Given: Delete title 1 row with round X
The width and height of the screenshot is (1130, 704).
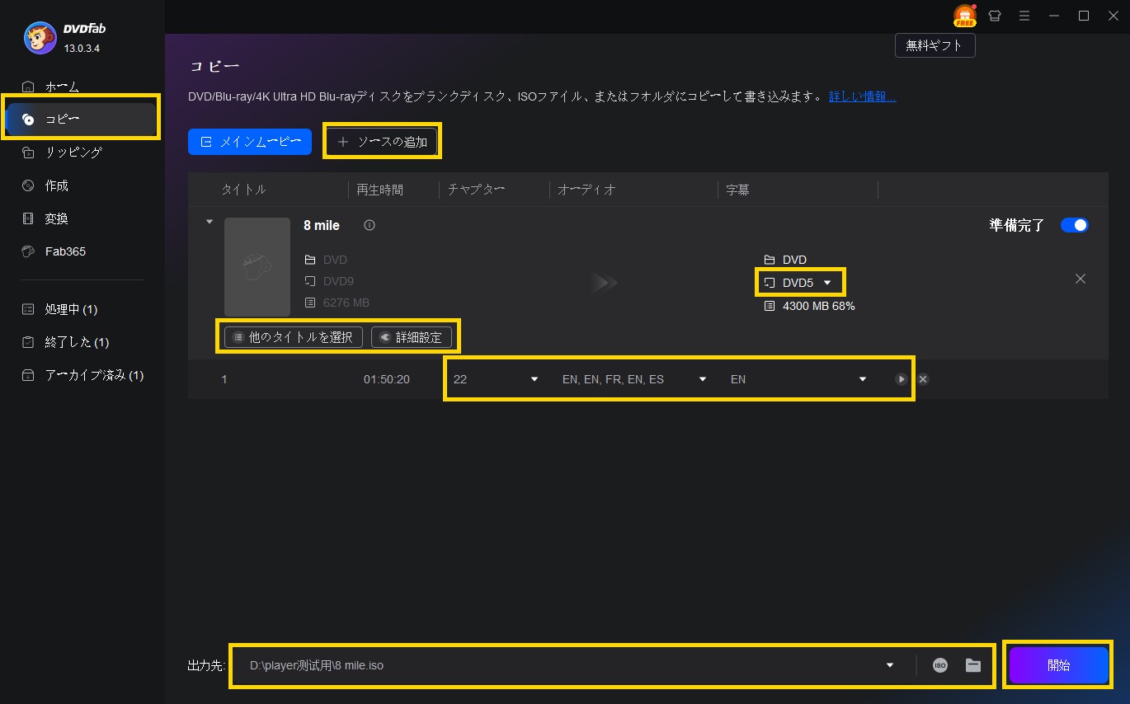Looking at the screenshot, I should click(x=924, y=379).
